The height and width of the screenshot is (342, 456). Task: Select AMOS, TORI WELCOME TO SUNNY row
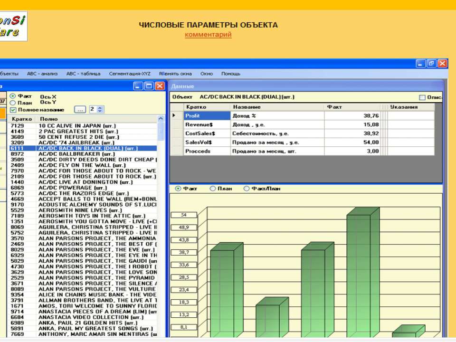pos(83,306)
